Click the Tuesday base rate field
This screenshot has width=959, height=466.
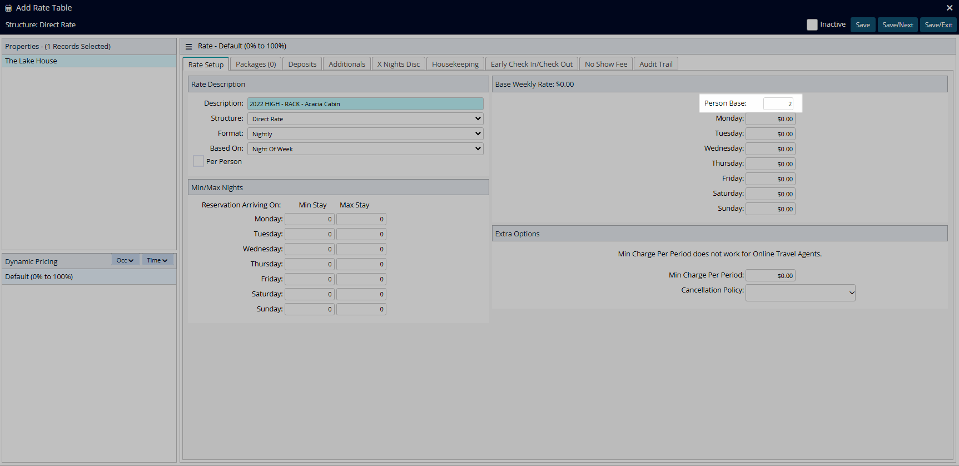[771, 133]
